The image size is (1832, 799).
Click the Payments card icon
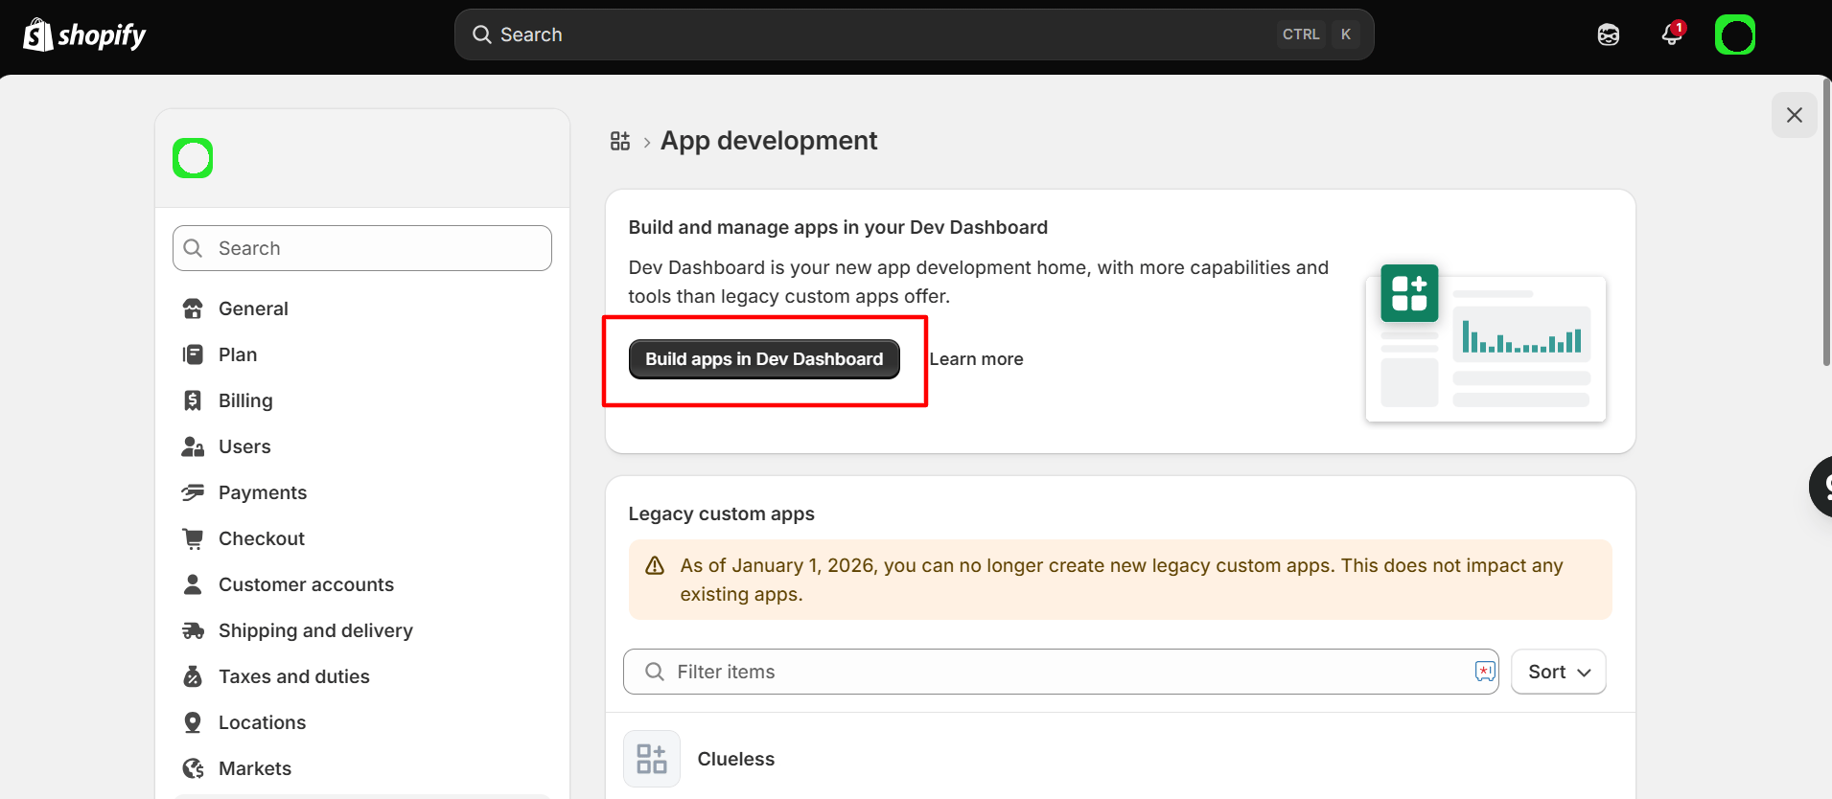[x=193, y=492]
